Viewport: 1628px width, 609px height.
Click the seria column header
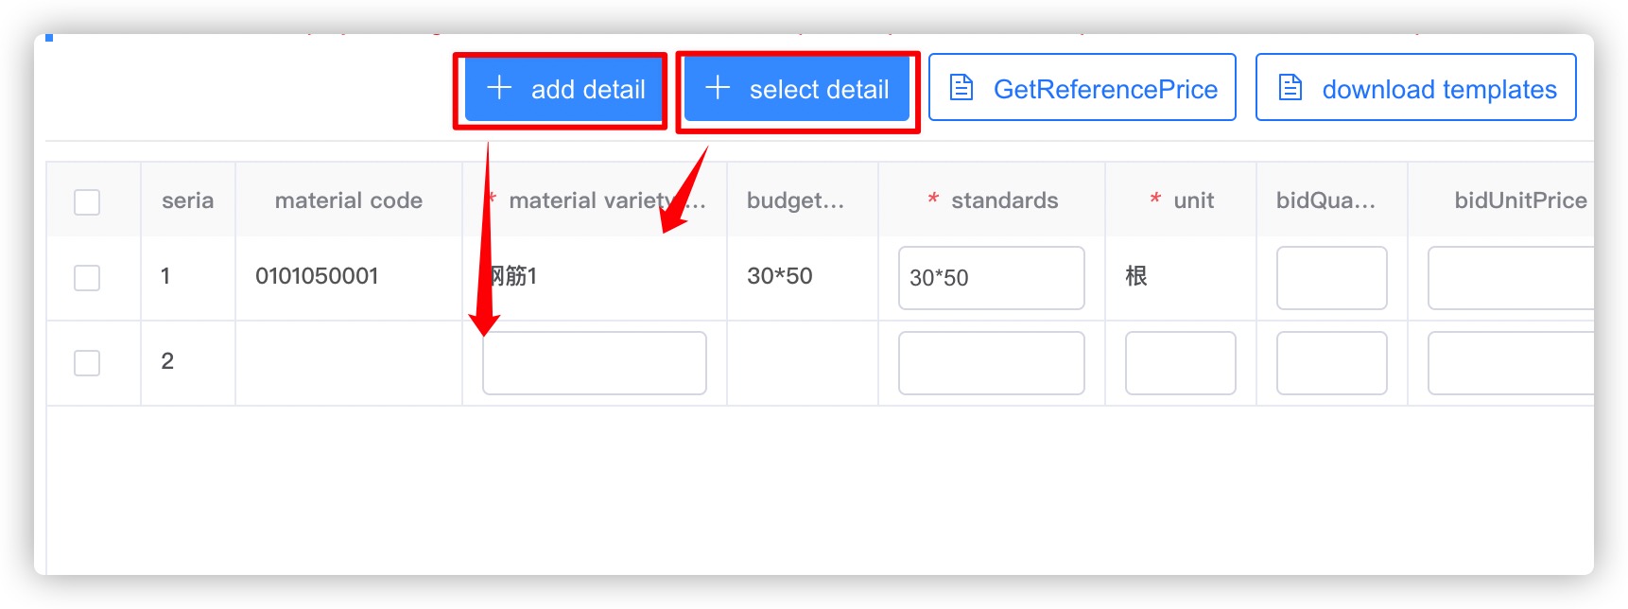(186, 200)
